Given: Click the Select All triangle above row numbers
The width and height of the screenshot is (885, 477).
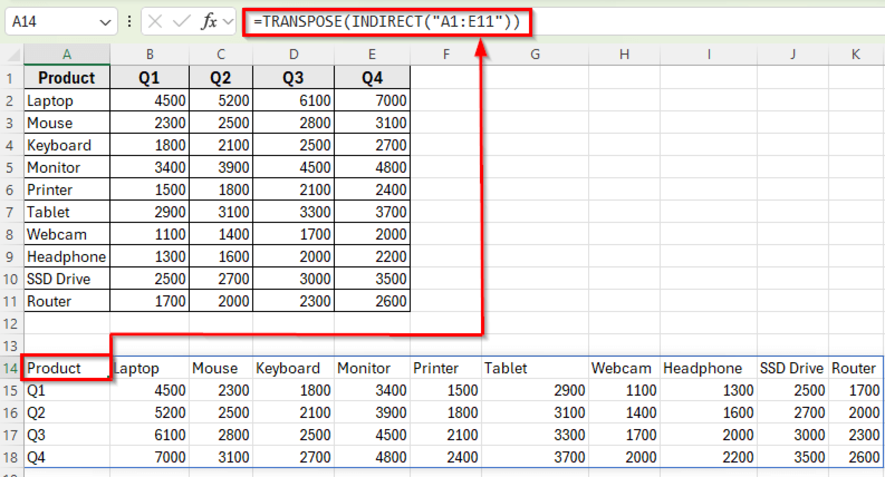Looking at the screenshot, I should click(x=13, y=54).
